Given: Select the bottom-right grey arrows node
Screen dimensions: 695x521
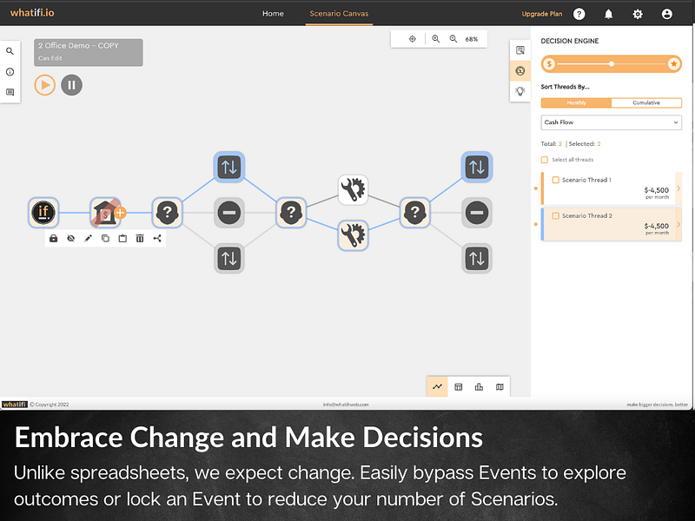Looking at the screenshot, I should [477, 258].
